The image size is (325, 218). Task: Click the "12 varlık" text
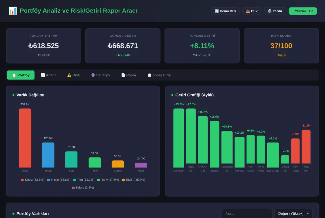click(x=44, y=55)
